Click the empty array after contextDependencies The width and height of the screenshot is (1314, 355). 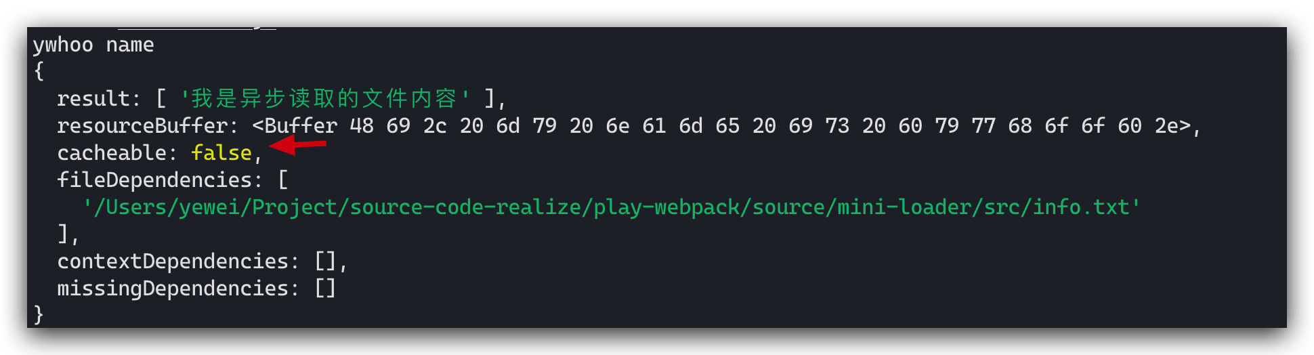[x=325, y=262]
